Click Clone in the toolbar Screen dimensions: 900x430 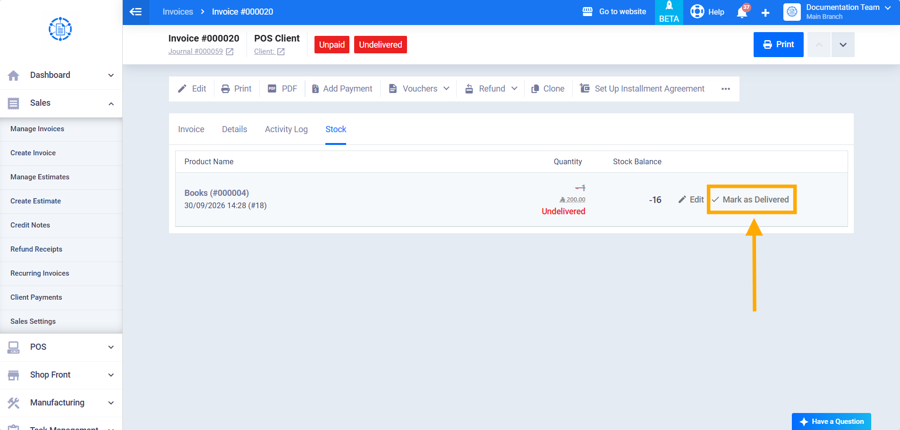click(548, 89)
